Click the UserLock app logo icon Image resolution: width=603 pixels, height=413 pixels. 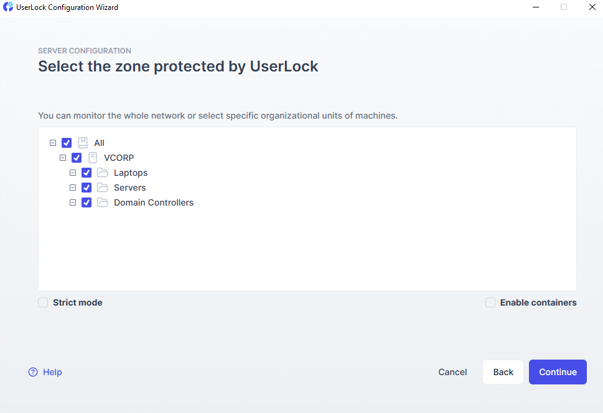pos(8,7)
